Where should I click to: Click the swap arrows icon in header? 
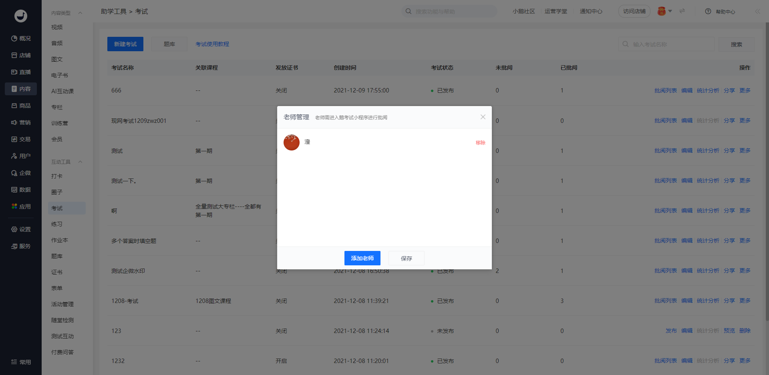pos(682,11)
